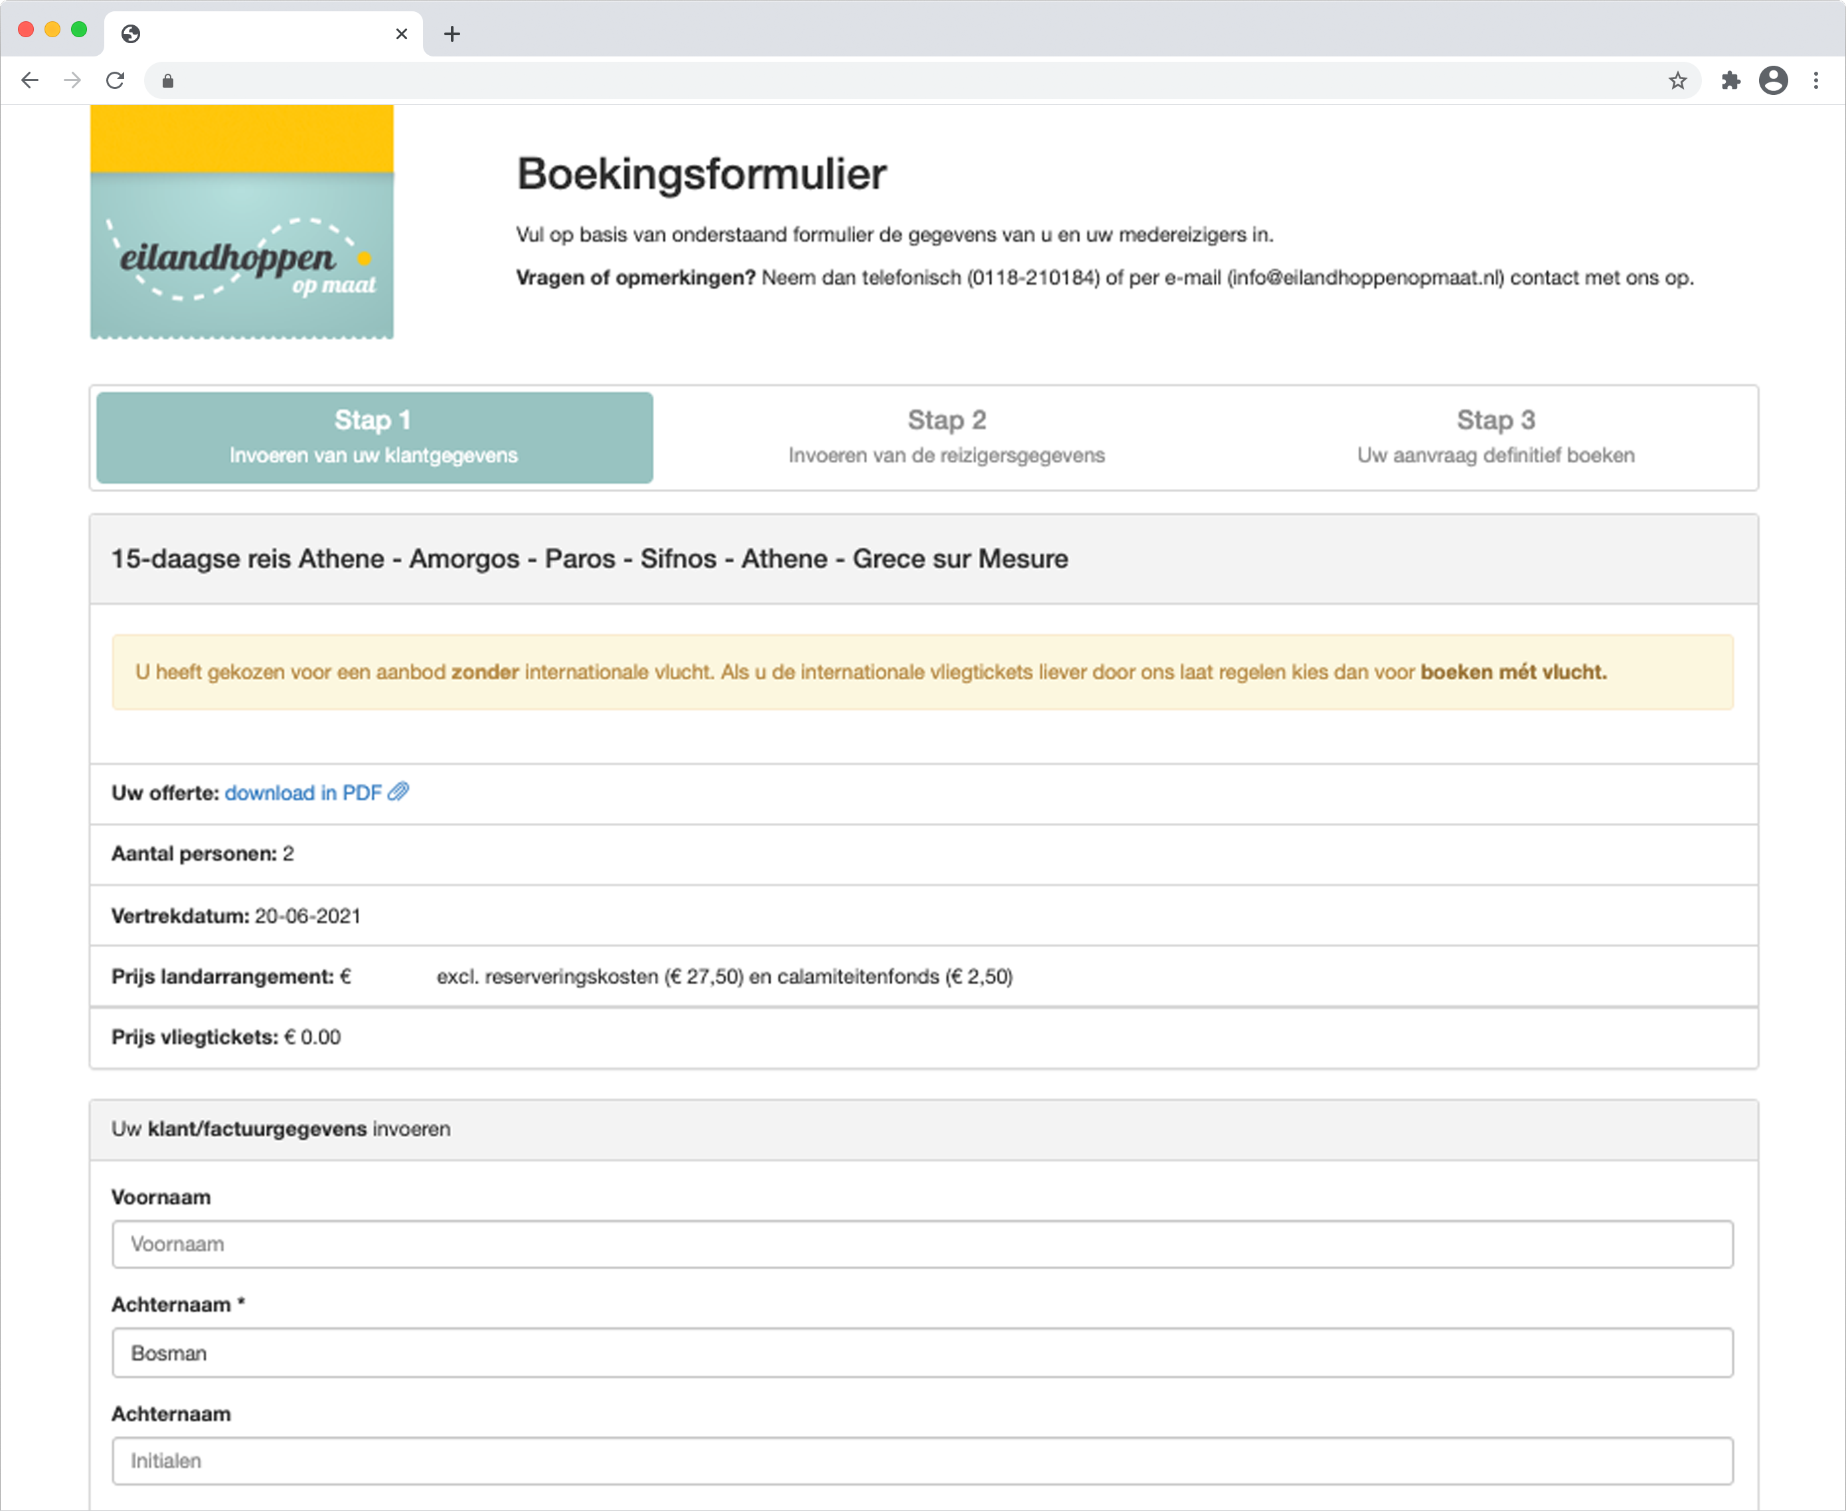
Task: Go to Stap 3 definitief boeken
Action: point(1495,437)
